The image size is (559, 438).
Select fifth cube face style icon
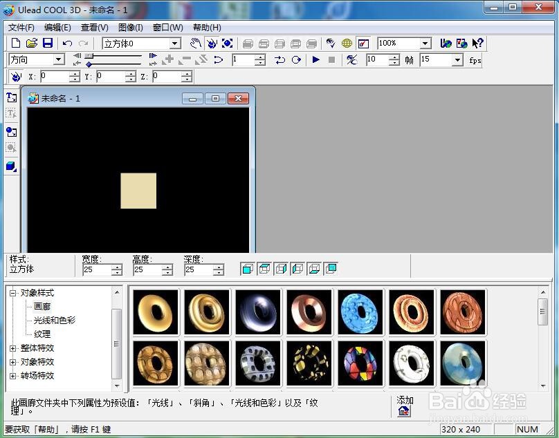pyautogui.click(x=314, y=269)
